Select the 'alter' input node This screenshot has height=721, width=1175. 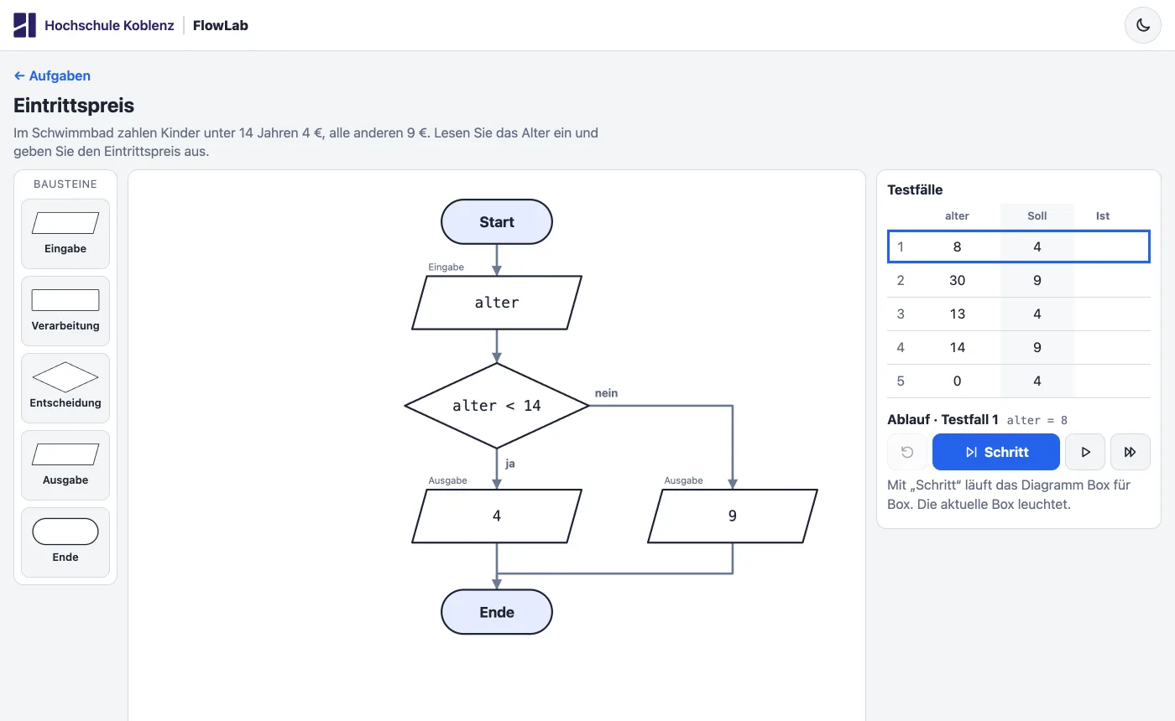click(x=497, y=303)
